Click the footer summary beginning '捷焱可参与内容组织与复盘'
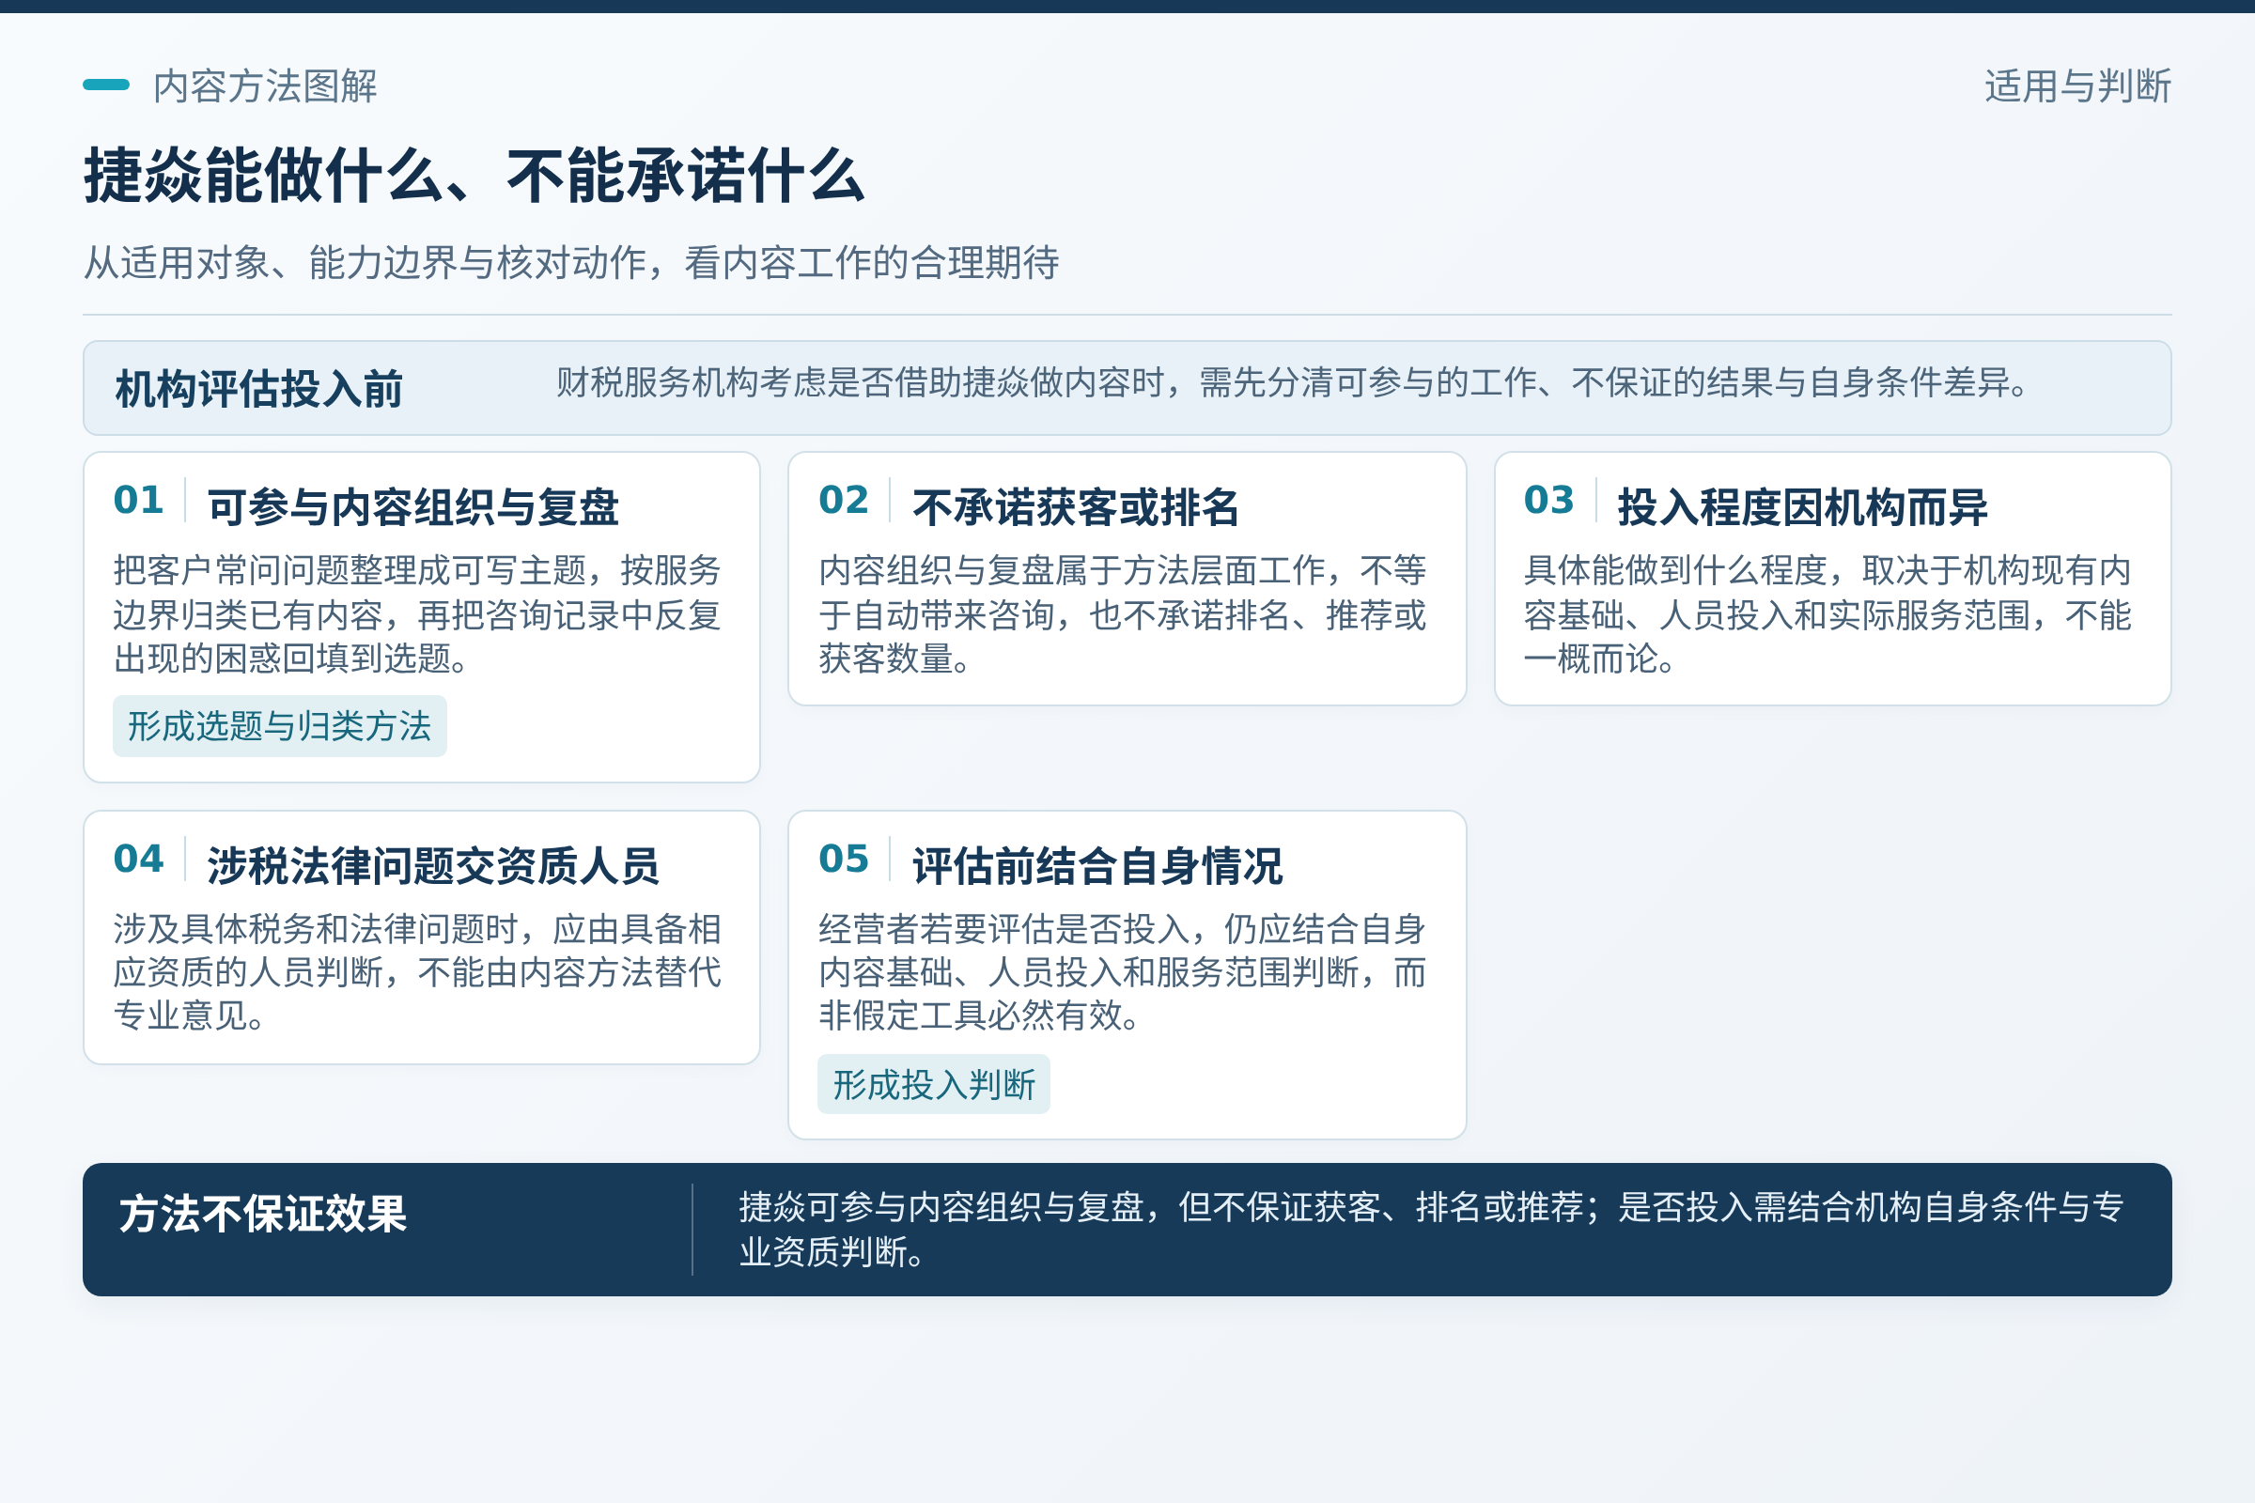Viewport: 2255px width, 1503px height. pyautogui.click(x=1431, y=1229)
